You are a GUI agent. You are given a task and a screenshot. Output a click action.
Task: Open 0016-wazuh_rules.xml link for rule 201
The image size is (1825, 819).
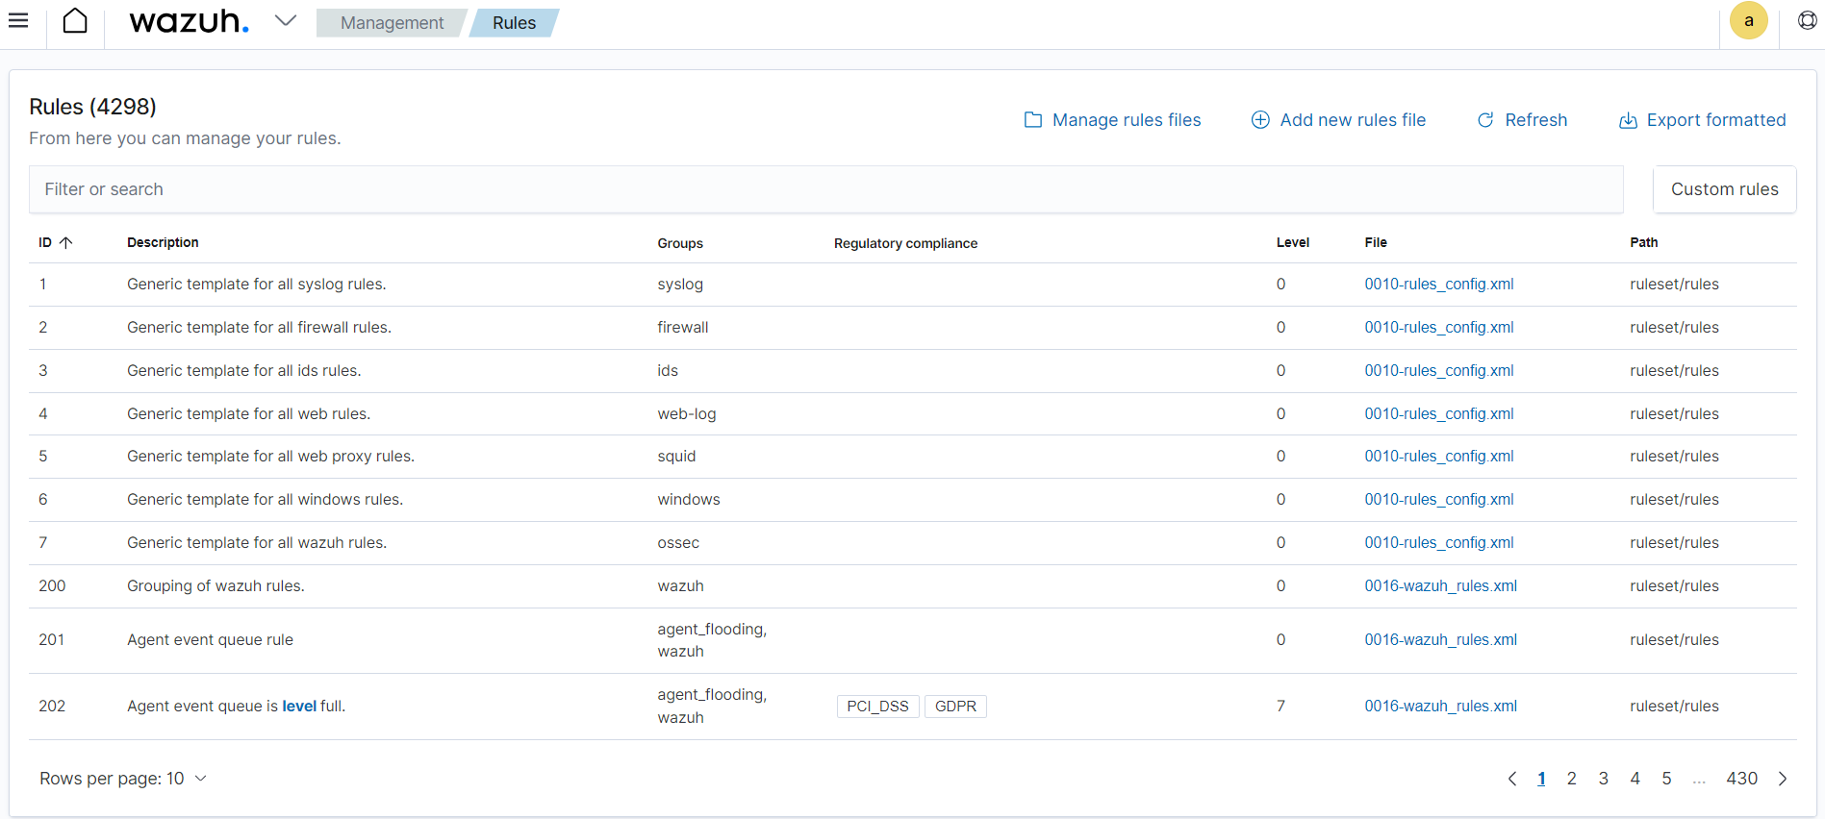coord(1440,640)
